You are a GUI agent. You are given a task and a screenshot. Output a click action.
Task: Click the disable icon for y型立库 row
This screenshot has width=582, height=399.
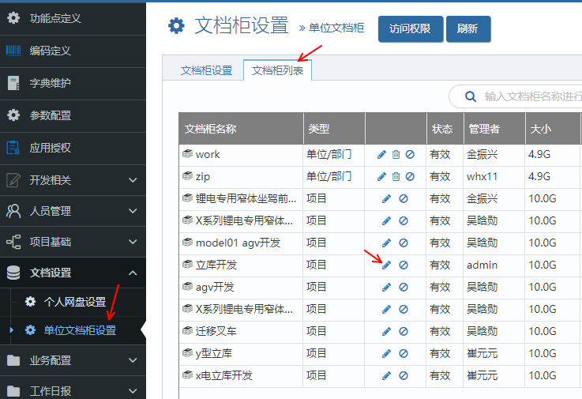coord(404,354)
